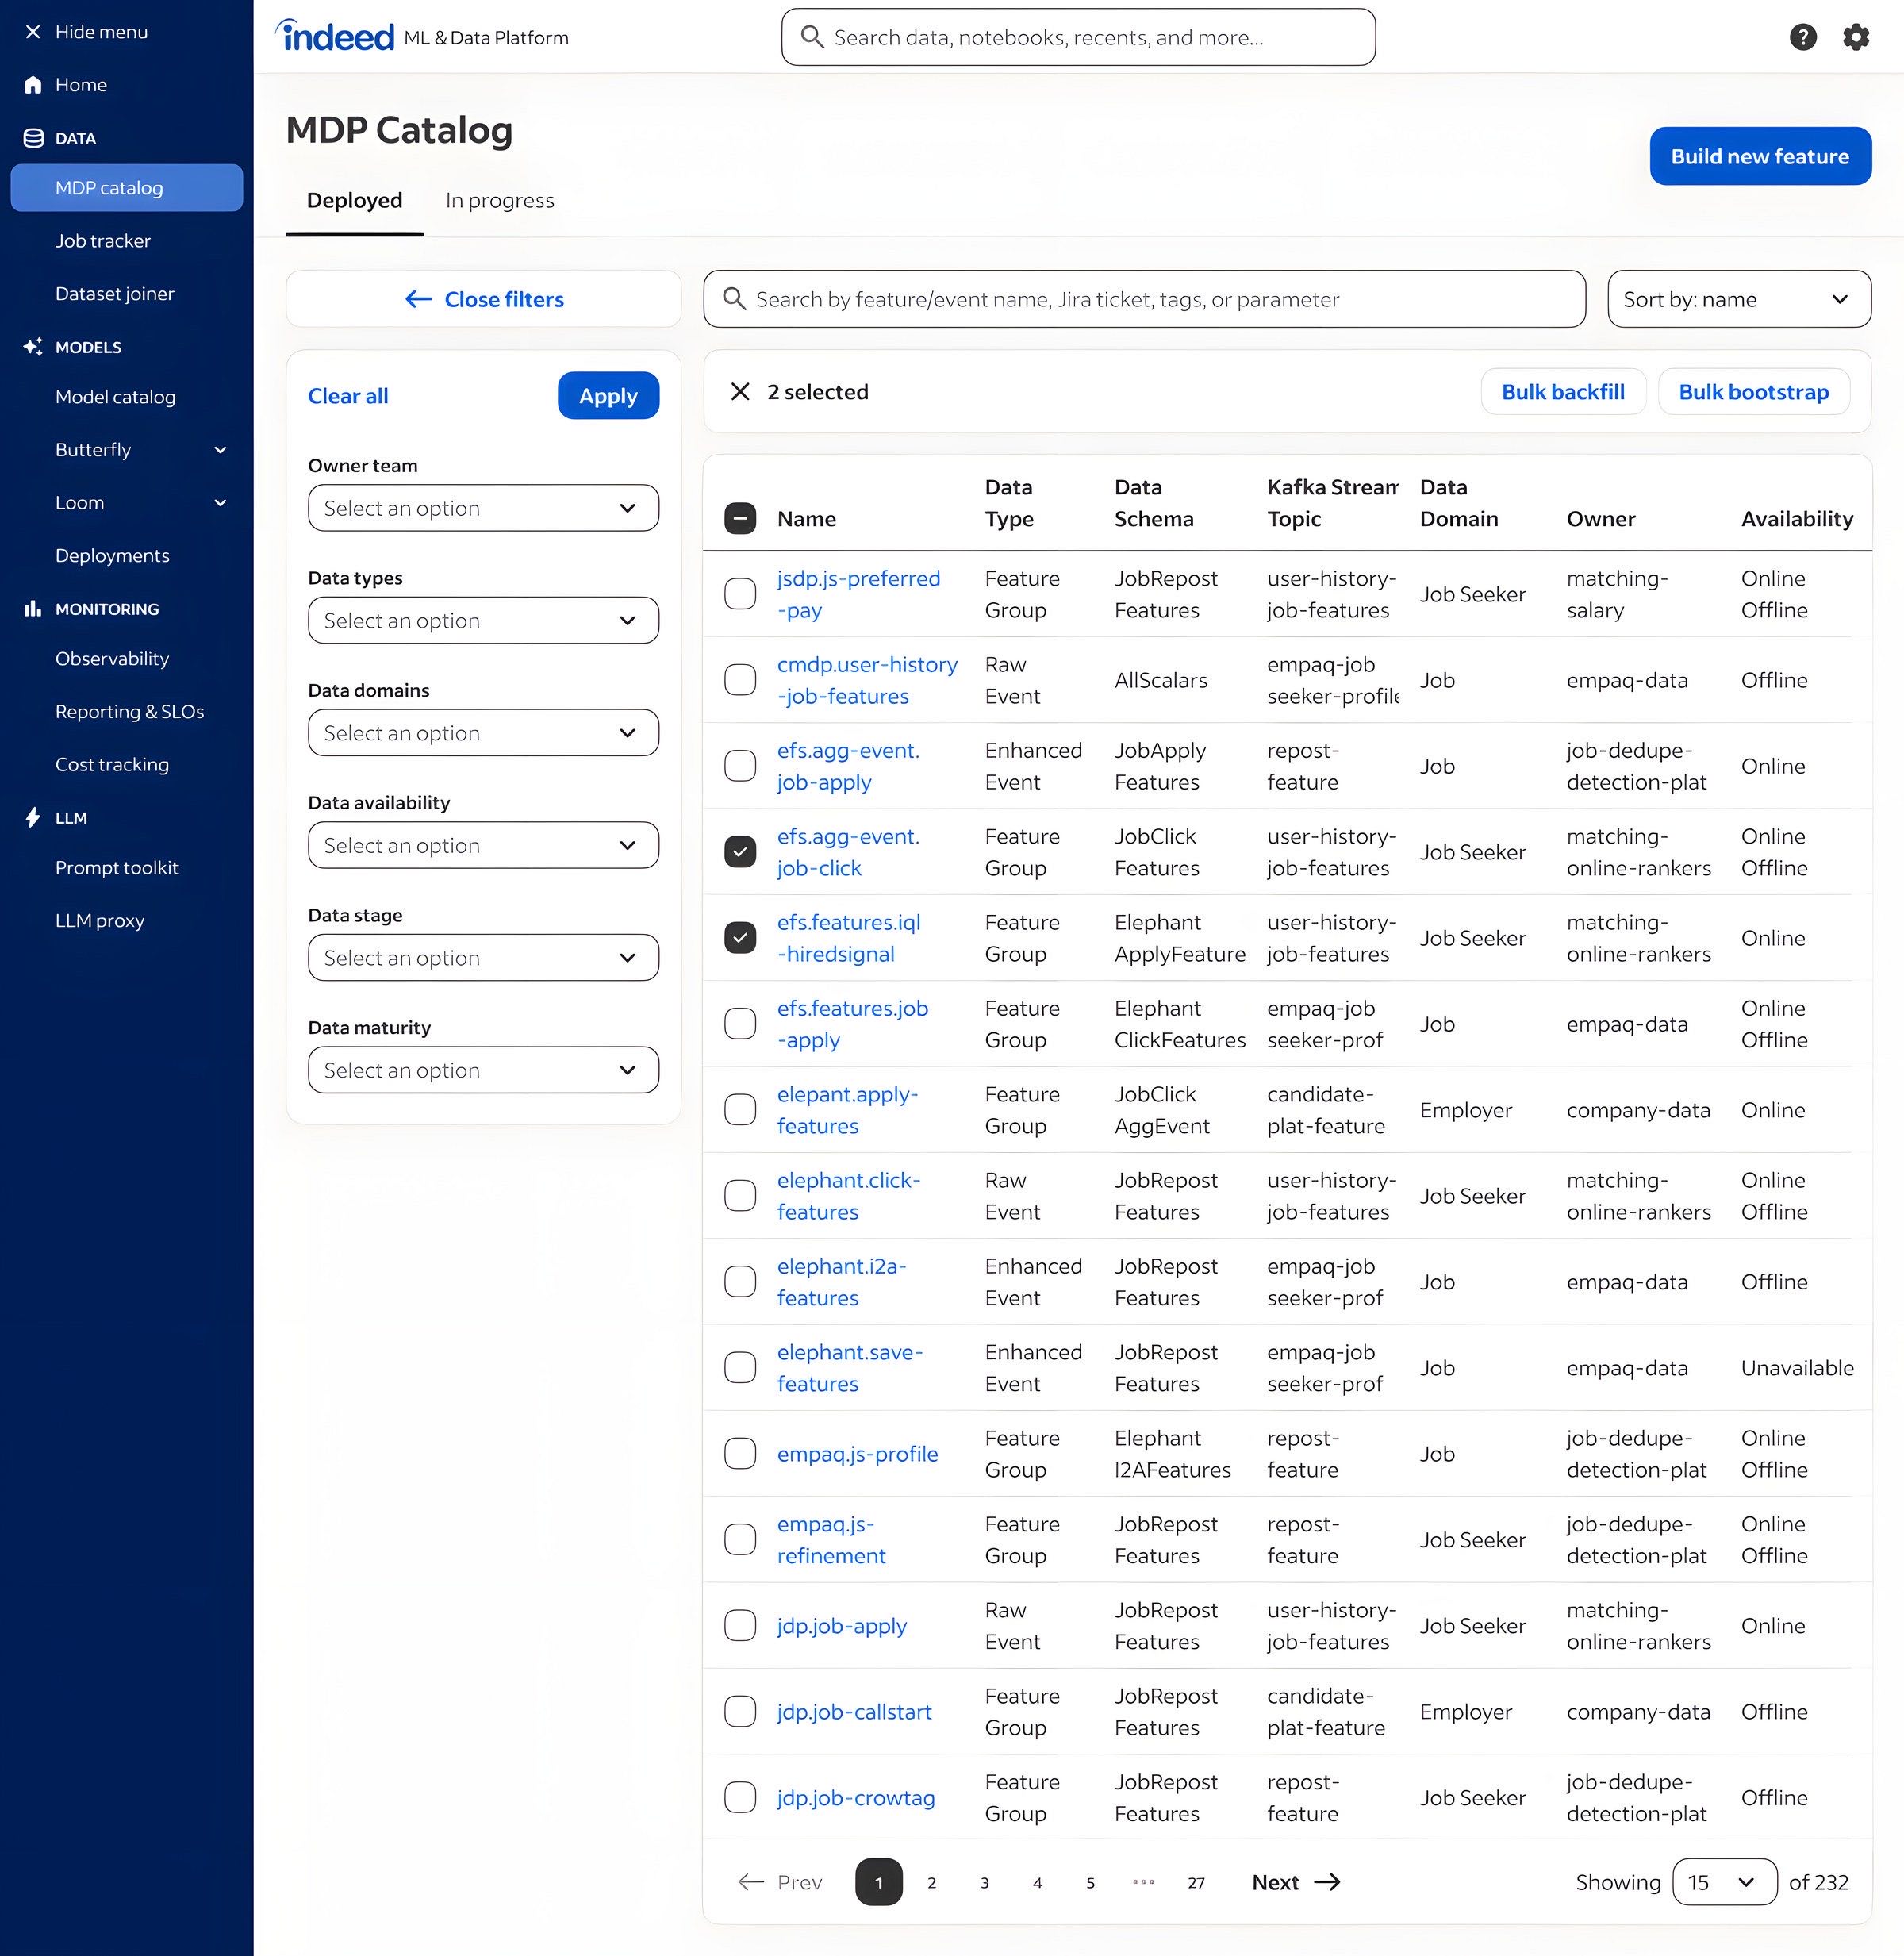This screenshot has width=1904, height=1956.
Task: Click the LLM lightning bolt icon
Action: click(x=33, y=818)
